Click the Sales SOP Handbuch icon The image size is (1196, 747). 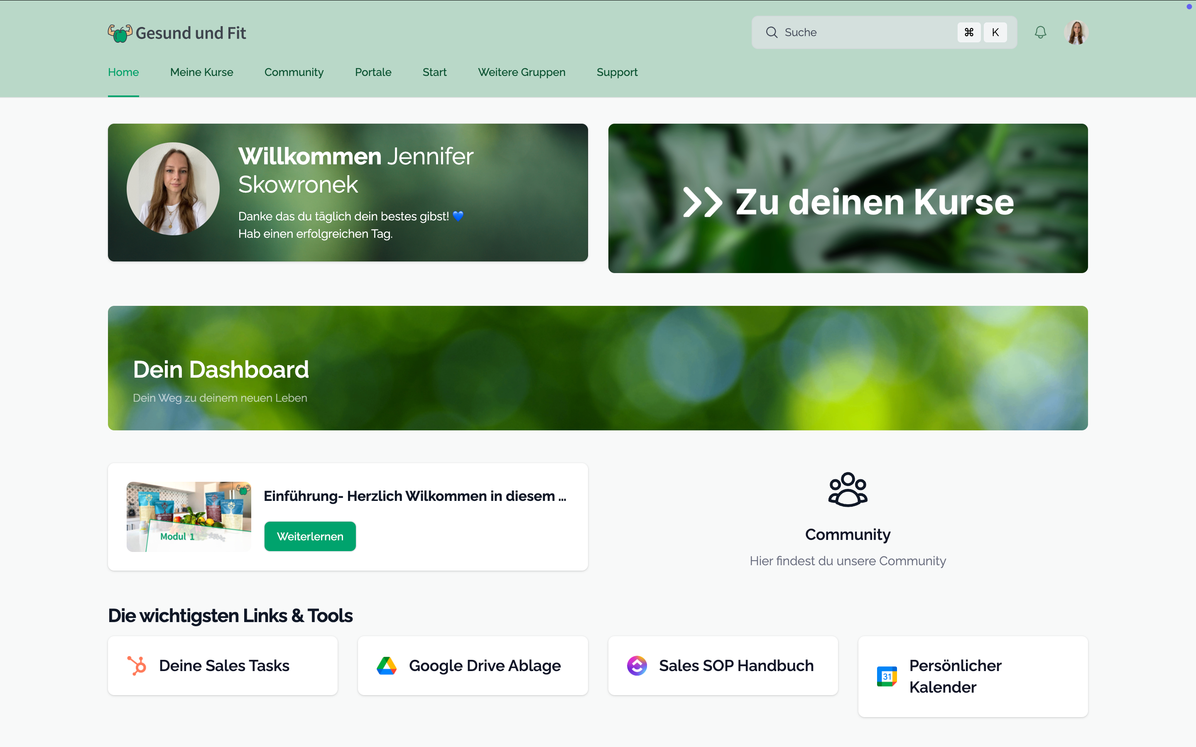click(x=637, y=666)
